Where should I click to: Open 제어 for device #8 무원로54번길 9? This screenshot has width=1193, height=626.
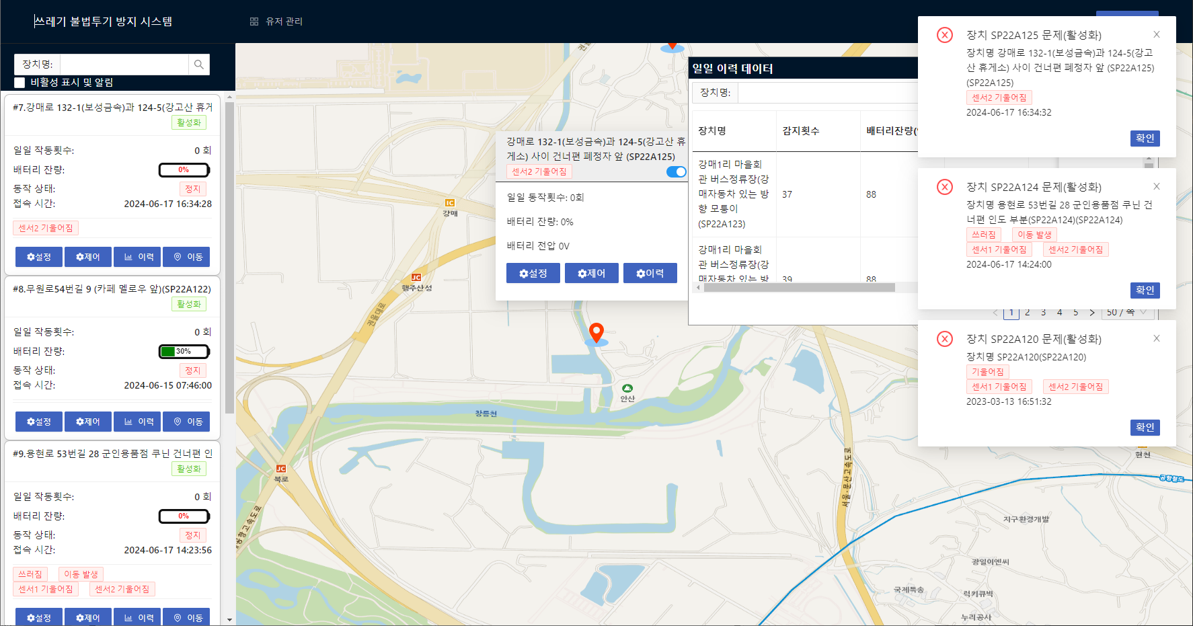tap(88, 422)
